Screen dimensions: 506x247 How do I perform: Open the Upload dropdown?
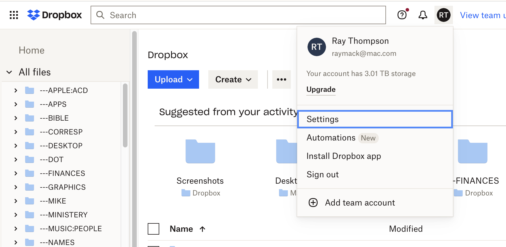pos(173,79)
